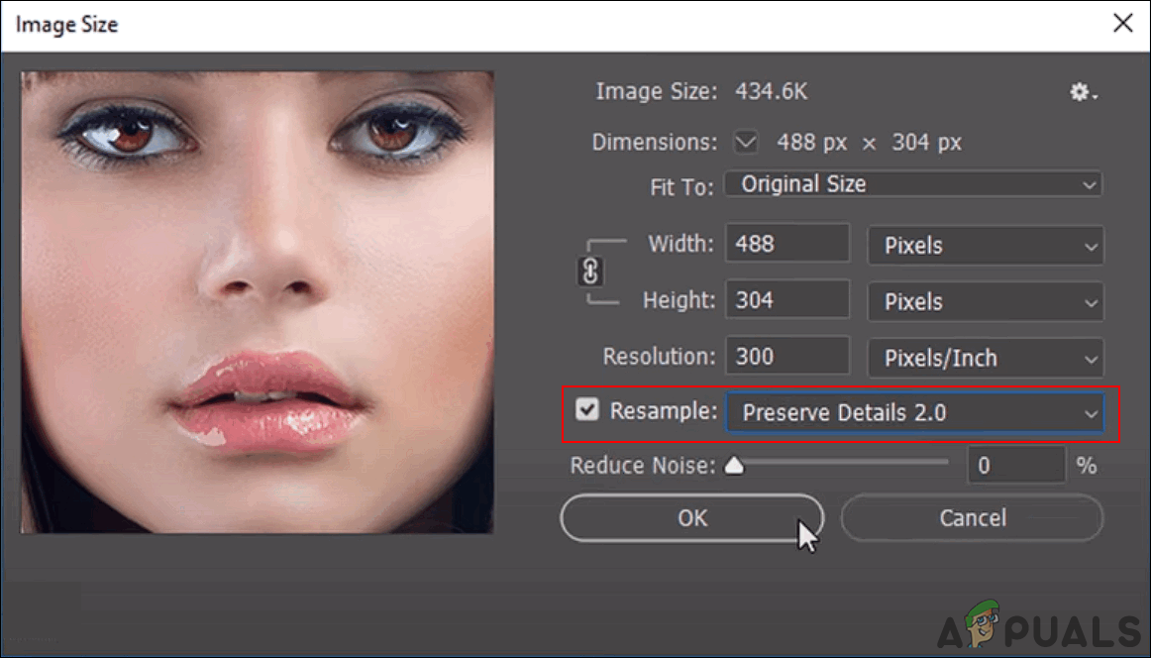Open the Resolution Pixels/Inch dropdown
Viewport: 1151px width, 658px height.
click(x=985, y=358)
